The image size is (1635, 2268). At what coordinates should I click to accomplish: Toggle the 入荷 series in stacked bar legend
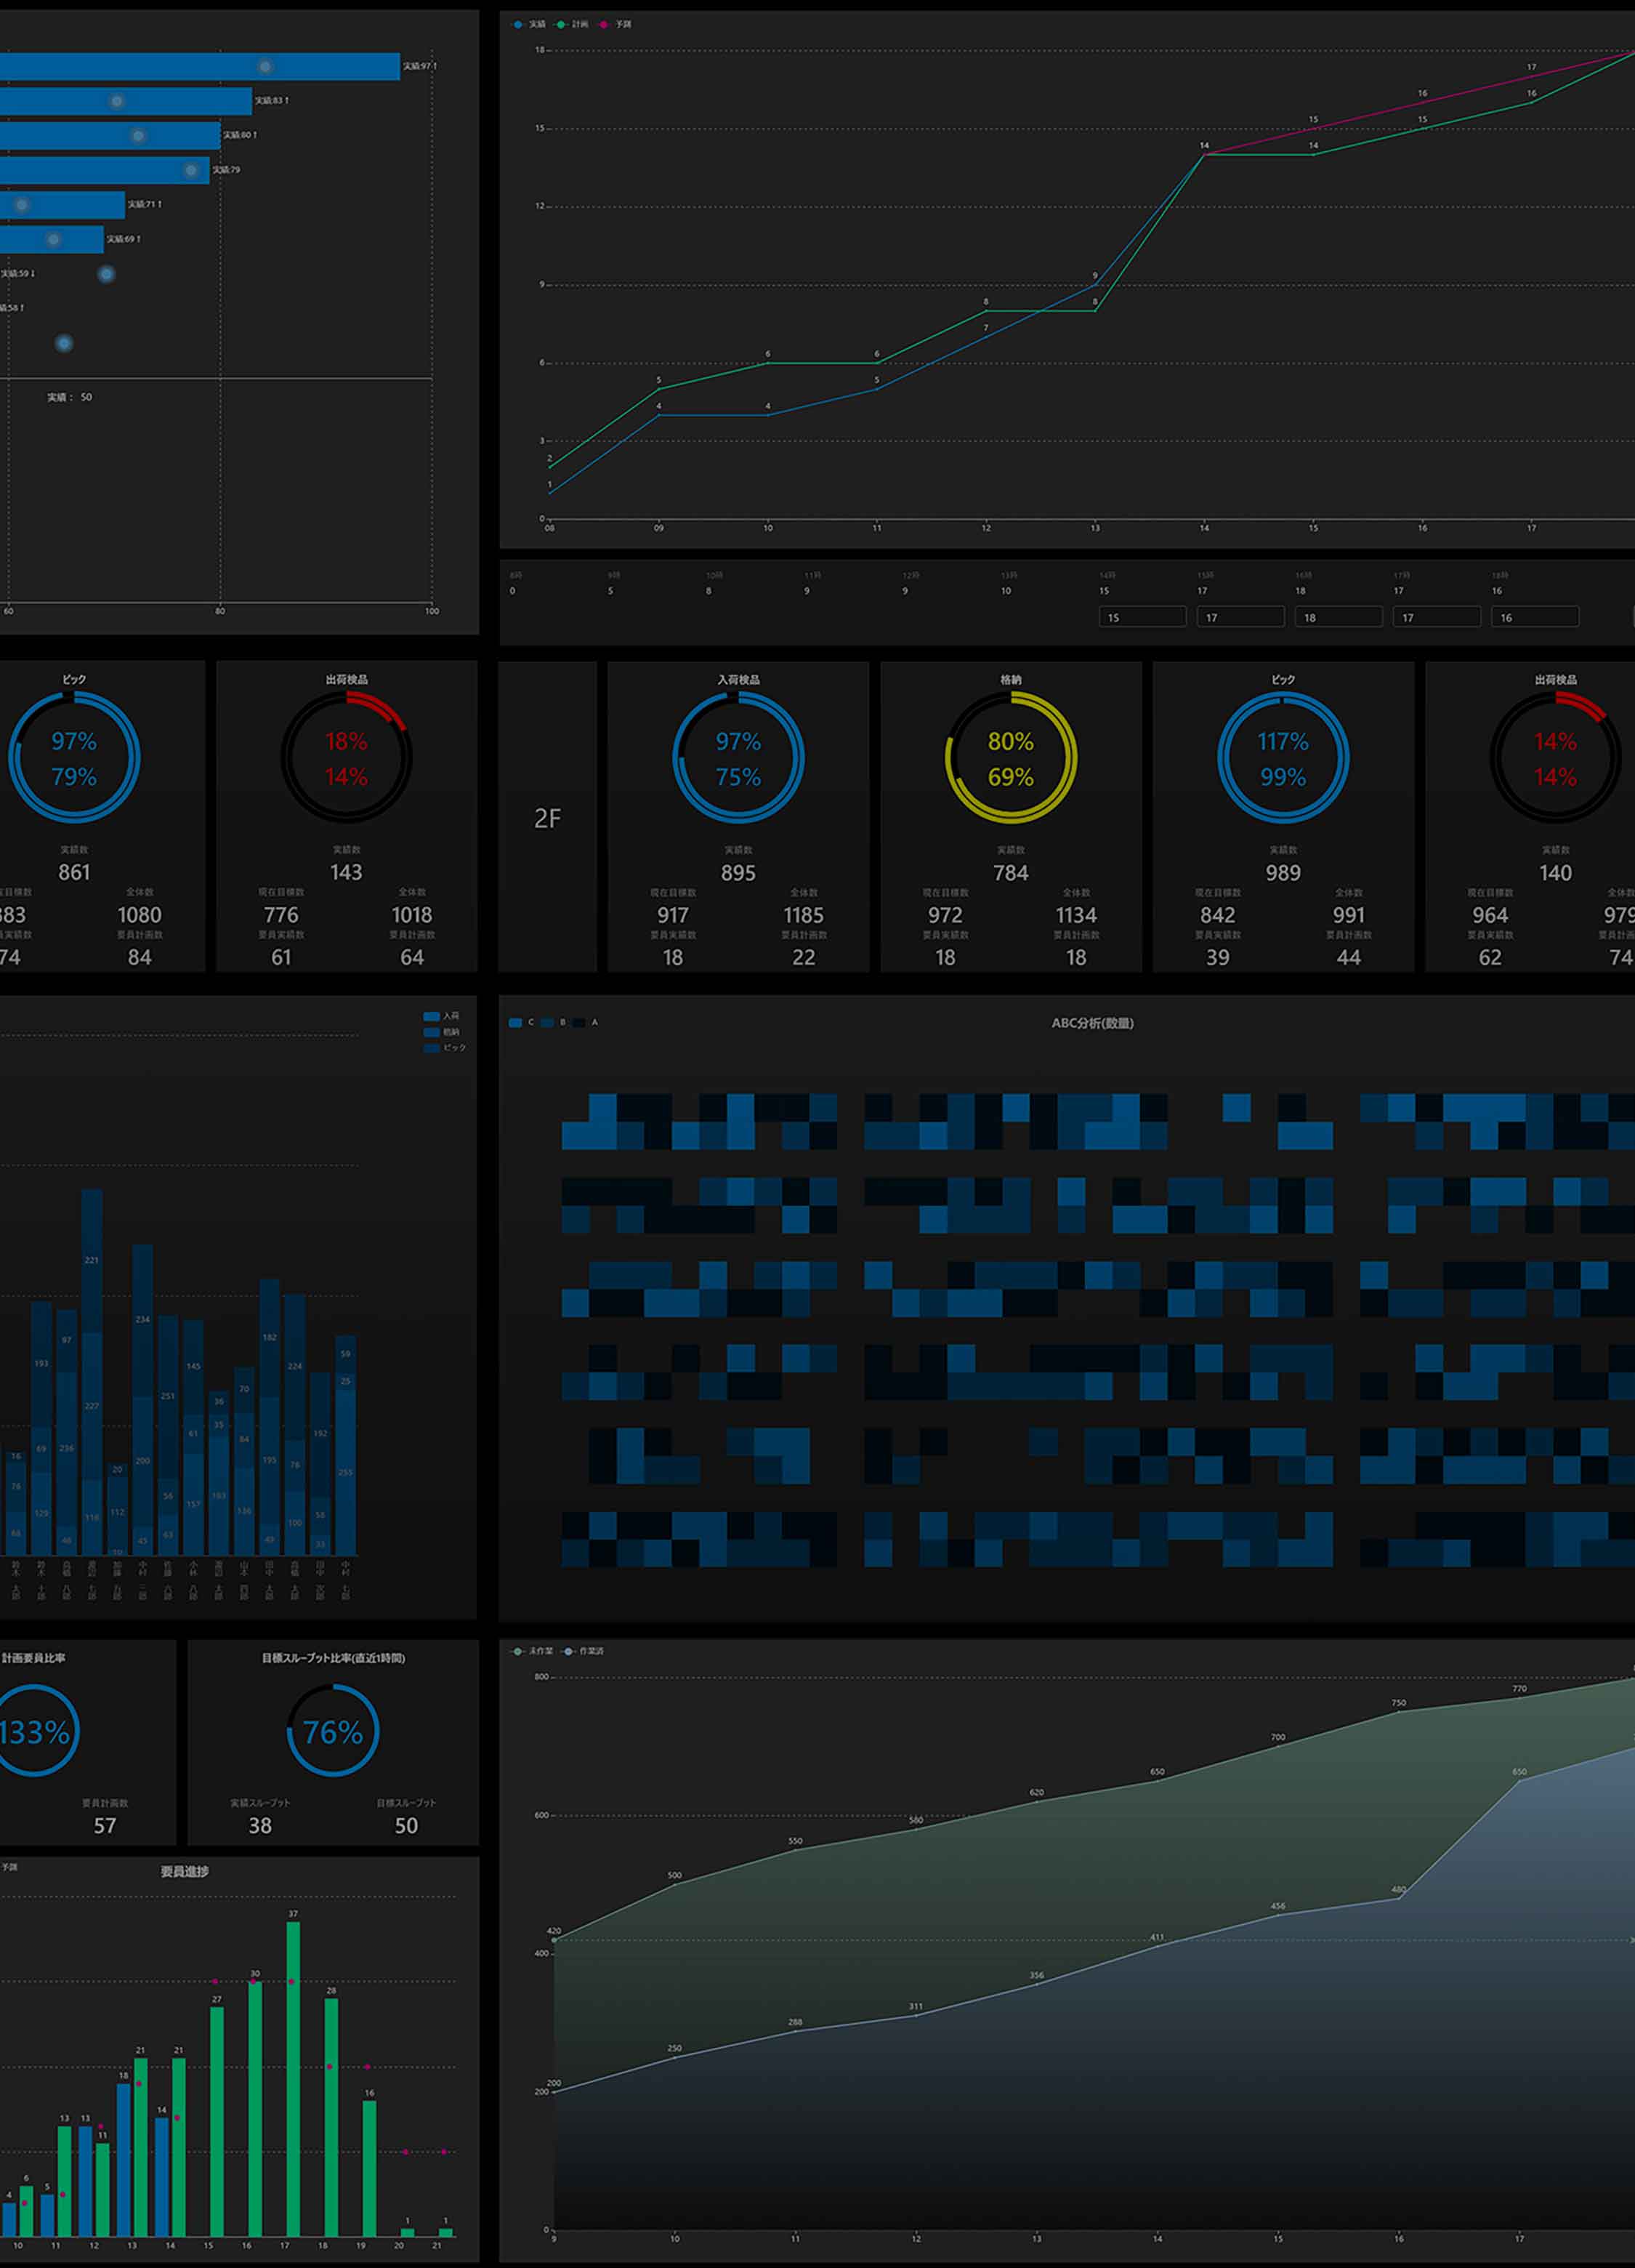(x=442, y=1016)
